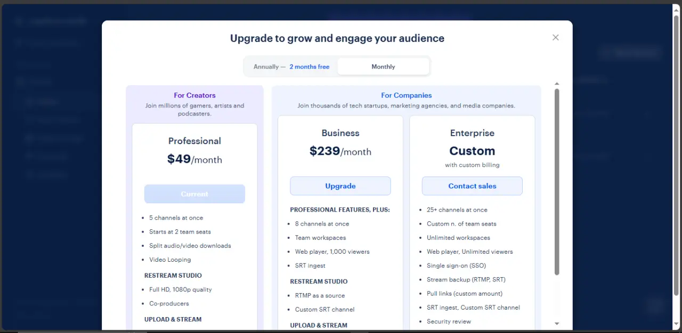Click the pricing list scrollbar thumb
Image resolution: width=682 pixels, height=333 pixels.
[x=557, y=182]
